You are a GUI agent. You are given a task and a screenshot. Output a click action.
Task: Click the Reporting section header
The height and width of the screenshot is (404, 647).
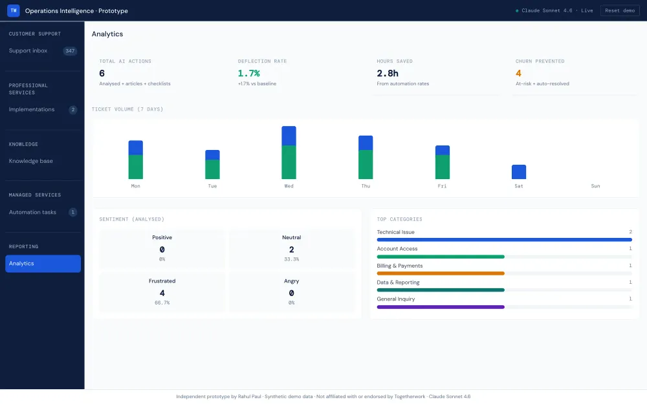pos(23,246)
